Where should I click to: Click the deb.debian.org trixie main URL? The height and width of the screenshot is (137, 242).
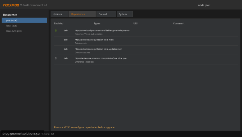(x=94, y=40)
